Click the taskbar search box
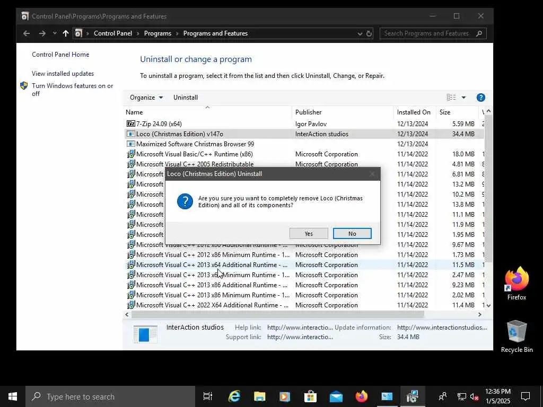Viewport: 543px width, 407px height. point(110,396)
